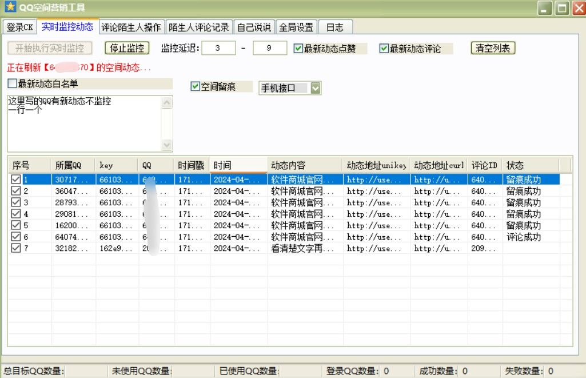Click the whitelist QQ text area
Viewport: 586px width, 378px height.
(x=85, y=124)
